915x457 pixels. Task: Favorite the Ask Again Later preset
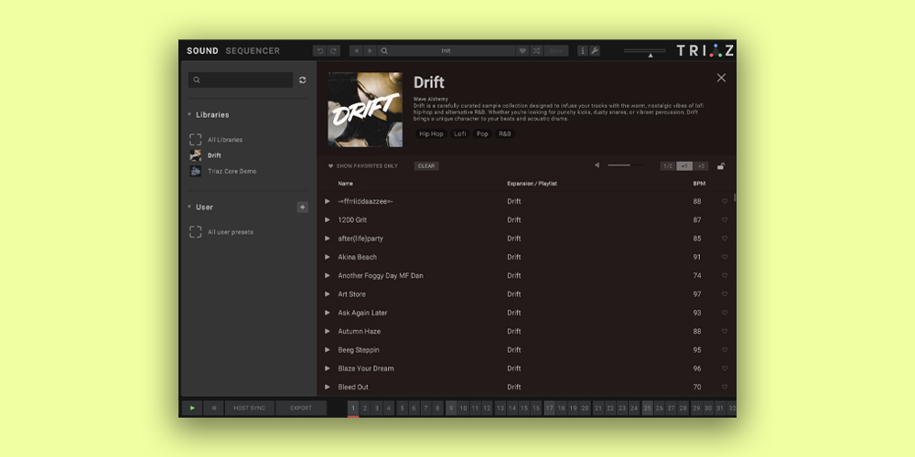point(725,313)
